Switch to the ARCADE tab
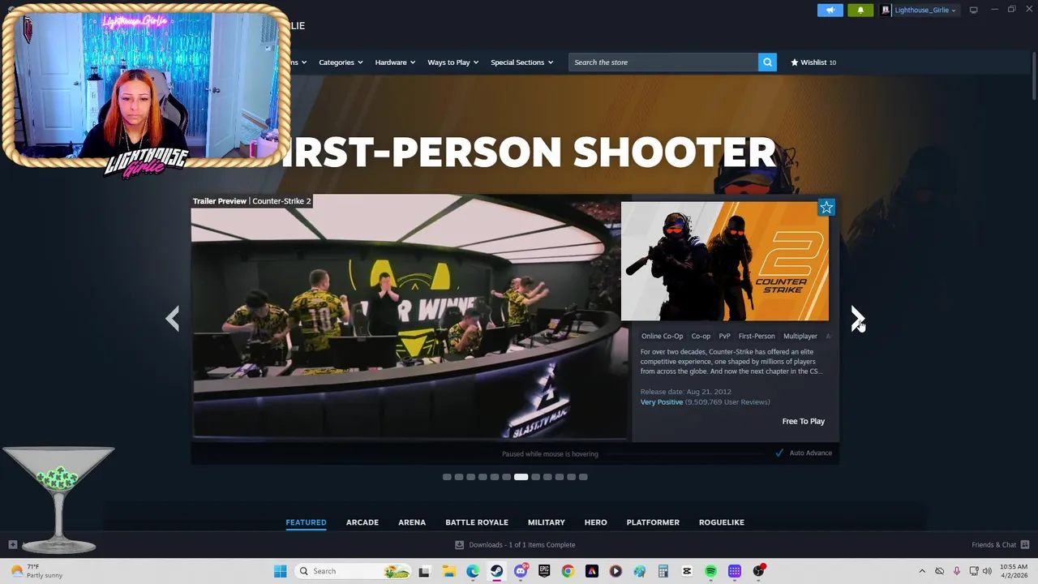 point(362,522)
